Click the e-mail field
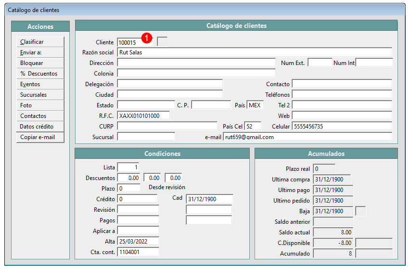This screenshot has width=410, height=270. click(307, 137)
